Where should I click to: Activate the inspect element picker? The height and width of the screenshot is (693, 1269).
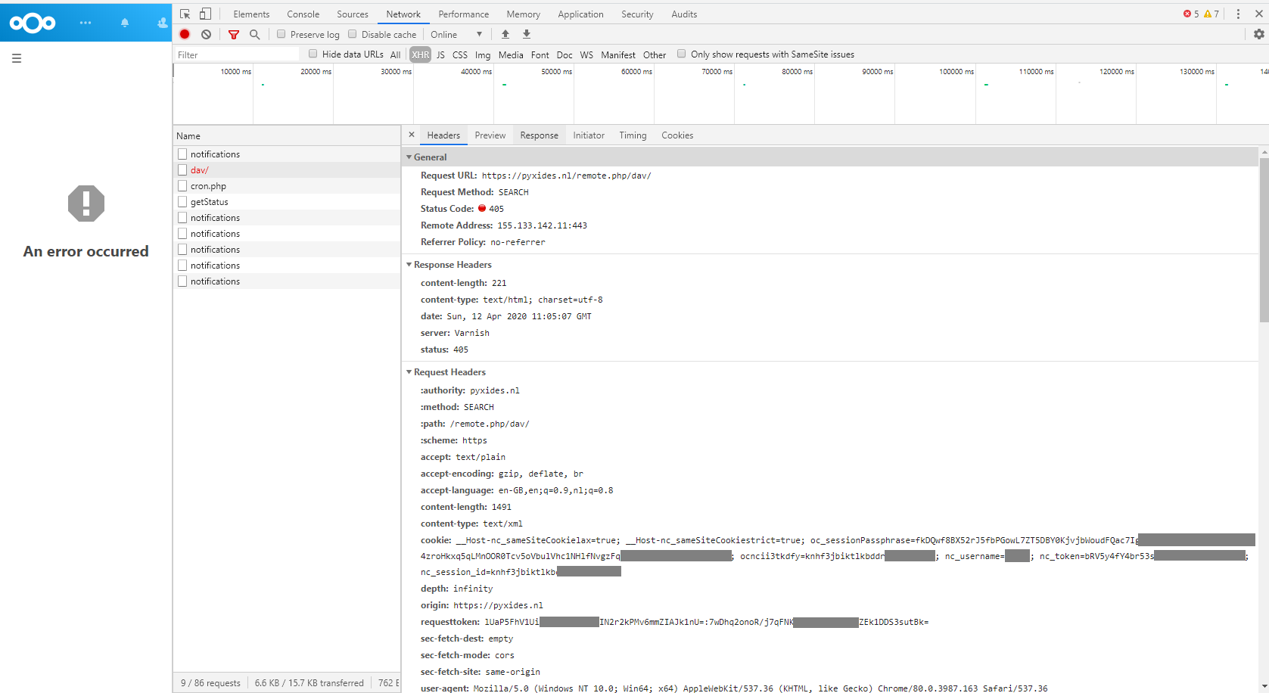185,14
